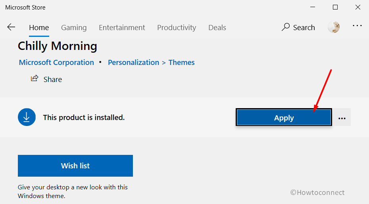Apply the Chilly Morning theme

(x=284, y=117)
